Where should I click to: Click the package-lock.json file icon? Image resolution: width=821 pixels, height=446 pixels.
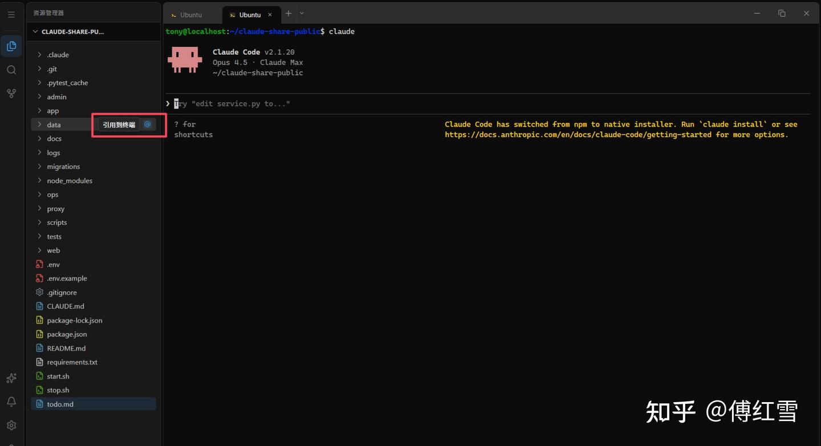(x=39, y=321)
